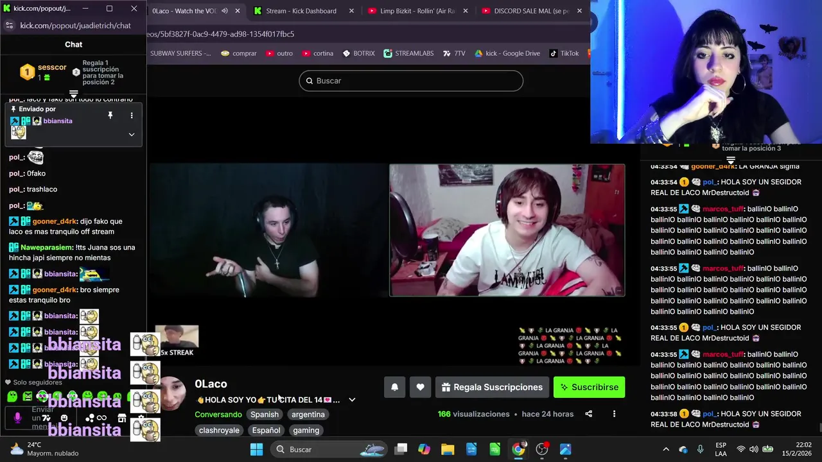Open the cortina bookmark
Screen dimensions: 822x462
pyautogui.click(x=317, y=53)
